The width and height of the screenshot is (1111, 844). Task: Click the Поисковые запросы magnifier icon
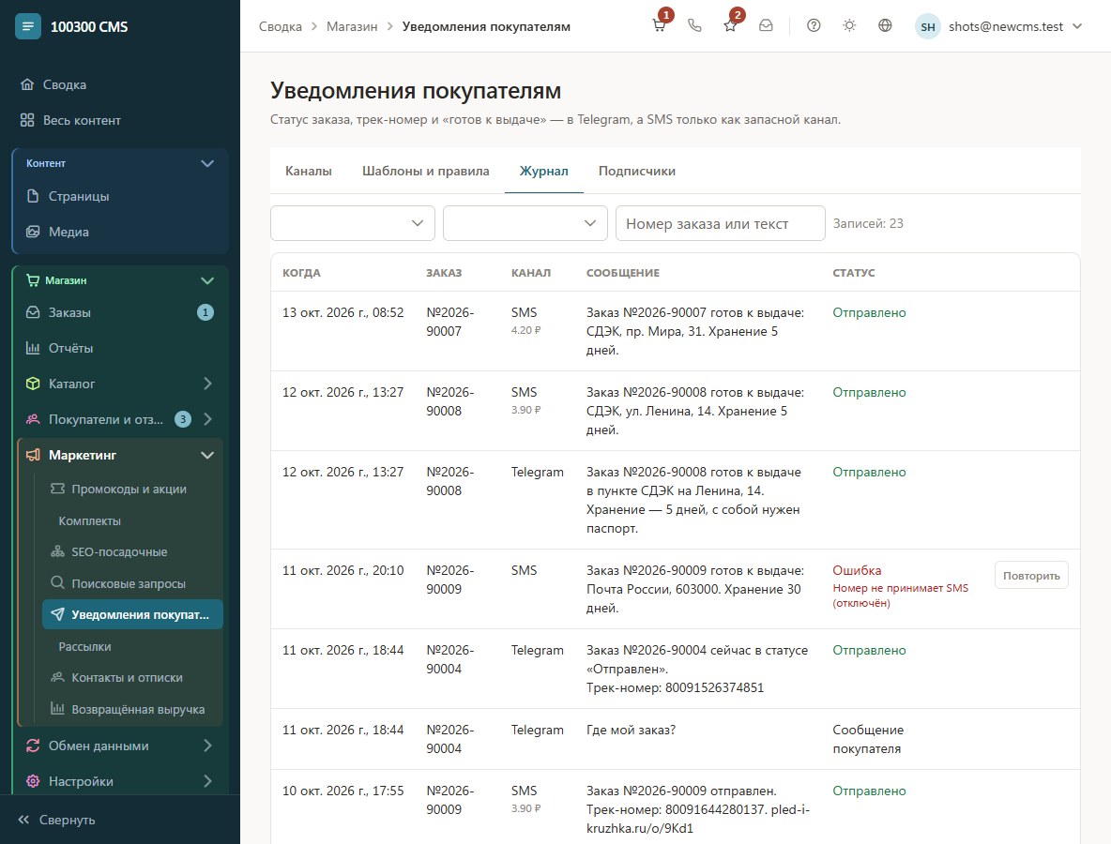(57, 582)
